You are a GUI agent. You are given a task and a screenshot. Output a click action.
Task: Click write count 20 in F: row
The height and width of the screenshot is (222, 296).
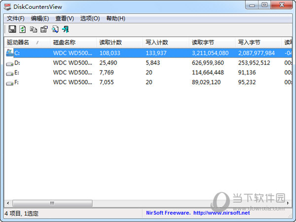[x=149, y=82]
